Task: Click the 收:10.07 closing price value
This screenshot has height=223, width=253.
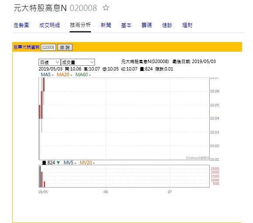Action: [x=129, y=69]
